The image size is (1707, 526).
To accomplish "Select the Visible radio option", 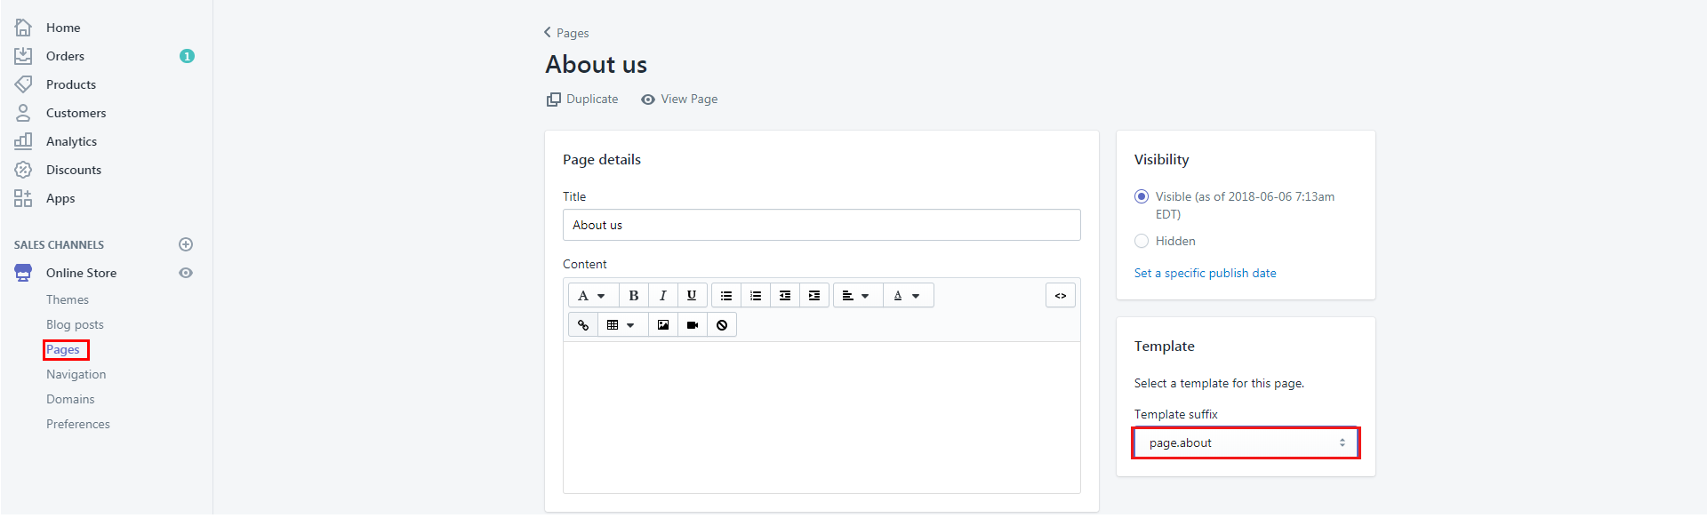I will (x=1142, y=196).
